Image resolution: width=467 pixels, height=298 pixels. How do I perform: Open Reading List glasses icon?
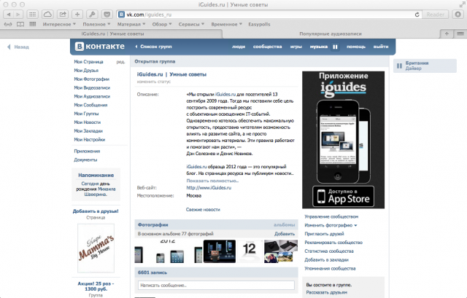(8, 24)
